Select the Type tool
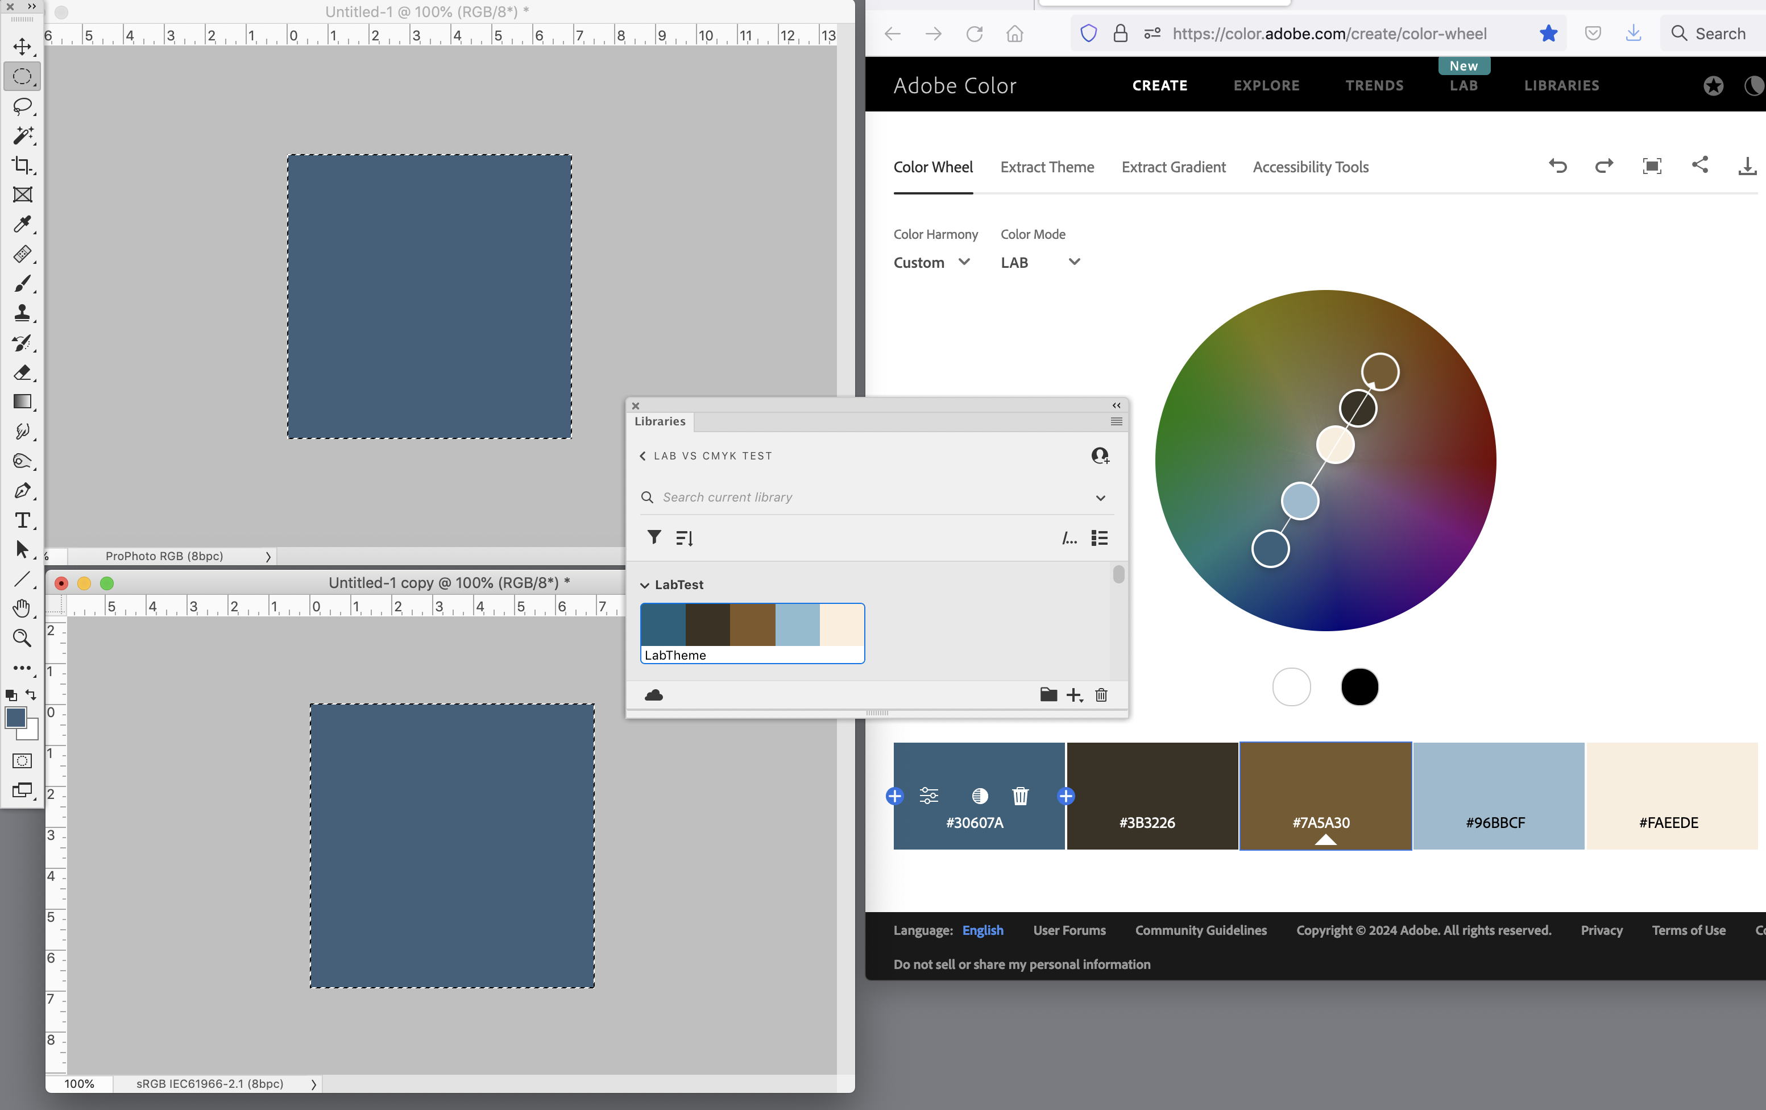The width and height of the screenshot is (1766, 1110). coord(23,520)
